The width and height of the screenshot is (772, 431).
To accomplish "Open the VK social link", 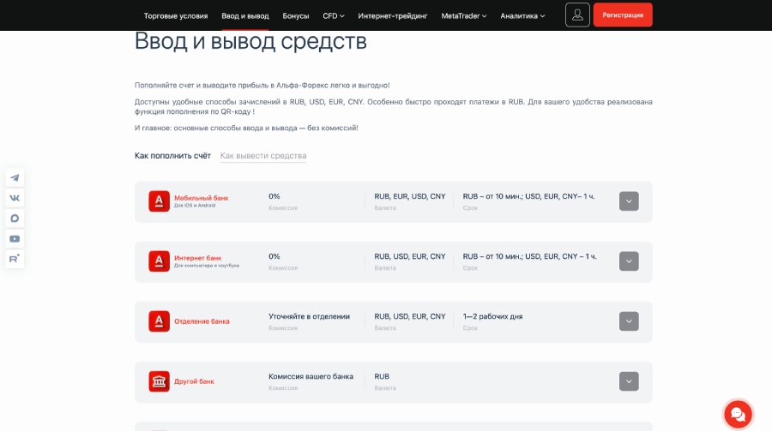I will pyautogui.click(x=15, y=198).
